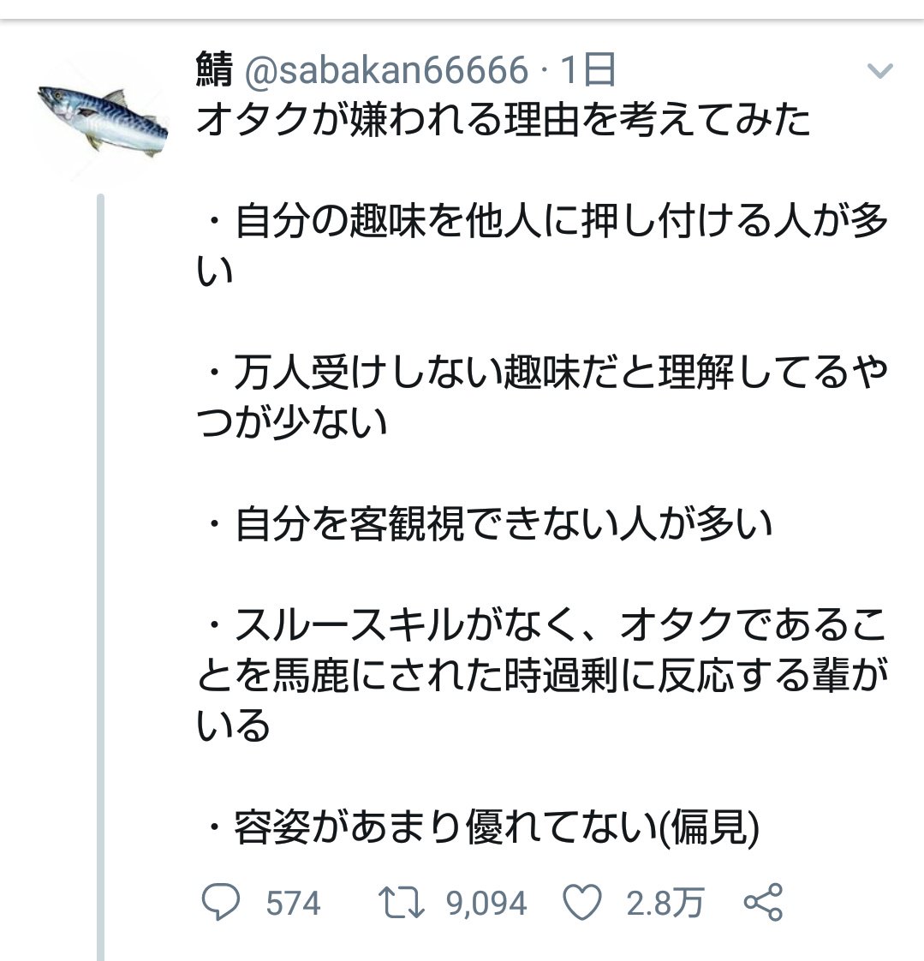This screenshot has height=961, width=924.
Task: Like the tweet with heart icon
Action: click(582, 903)
